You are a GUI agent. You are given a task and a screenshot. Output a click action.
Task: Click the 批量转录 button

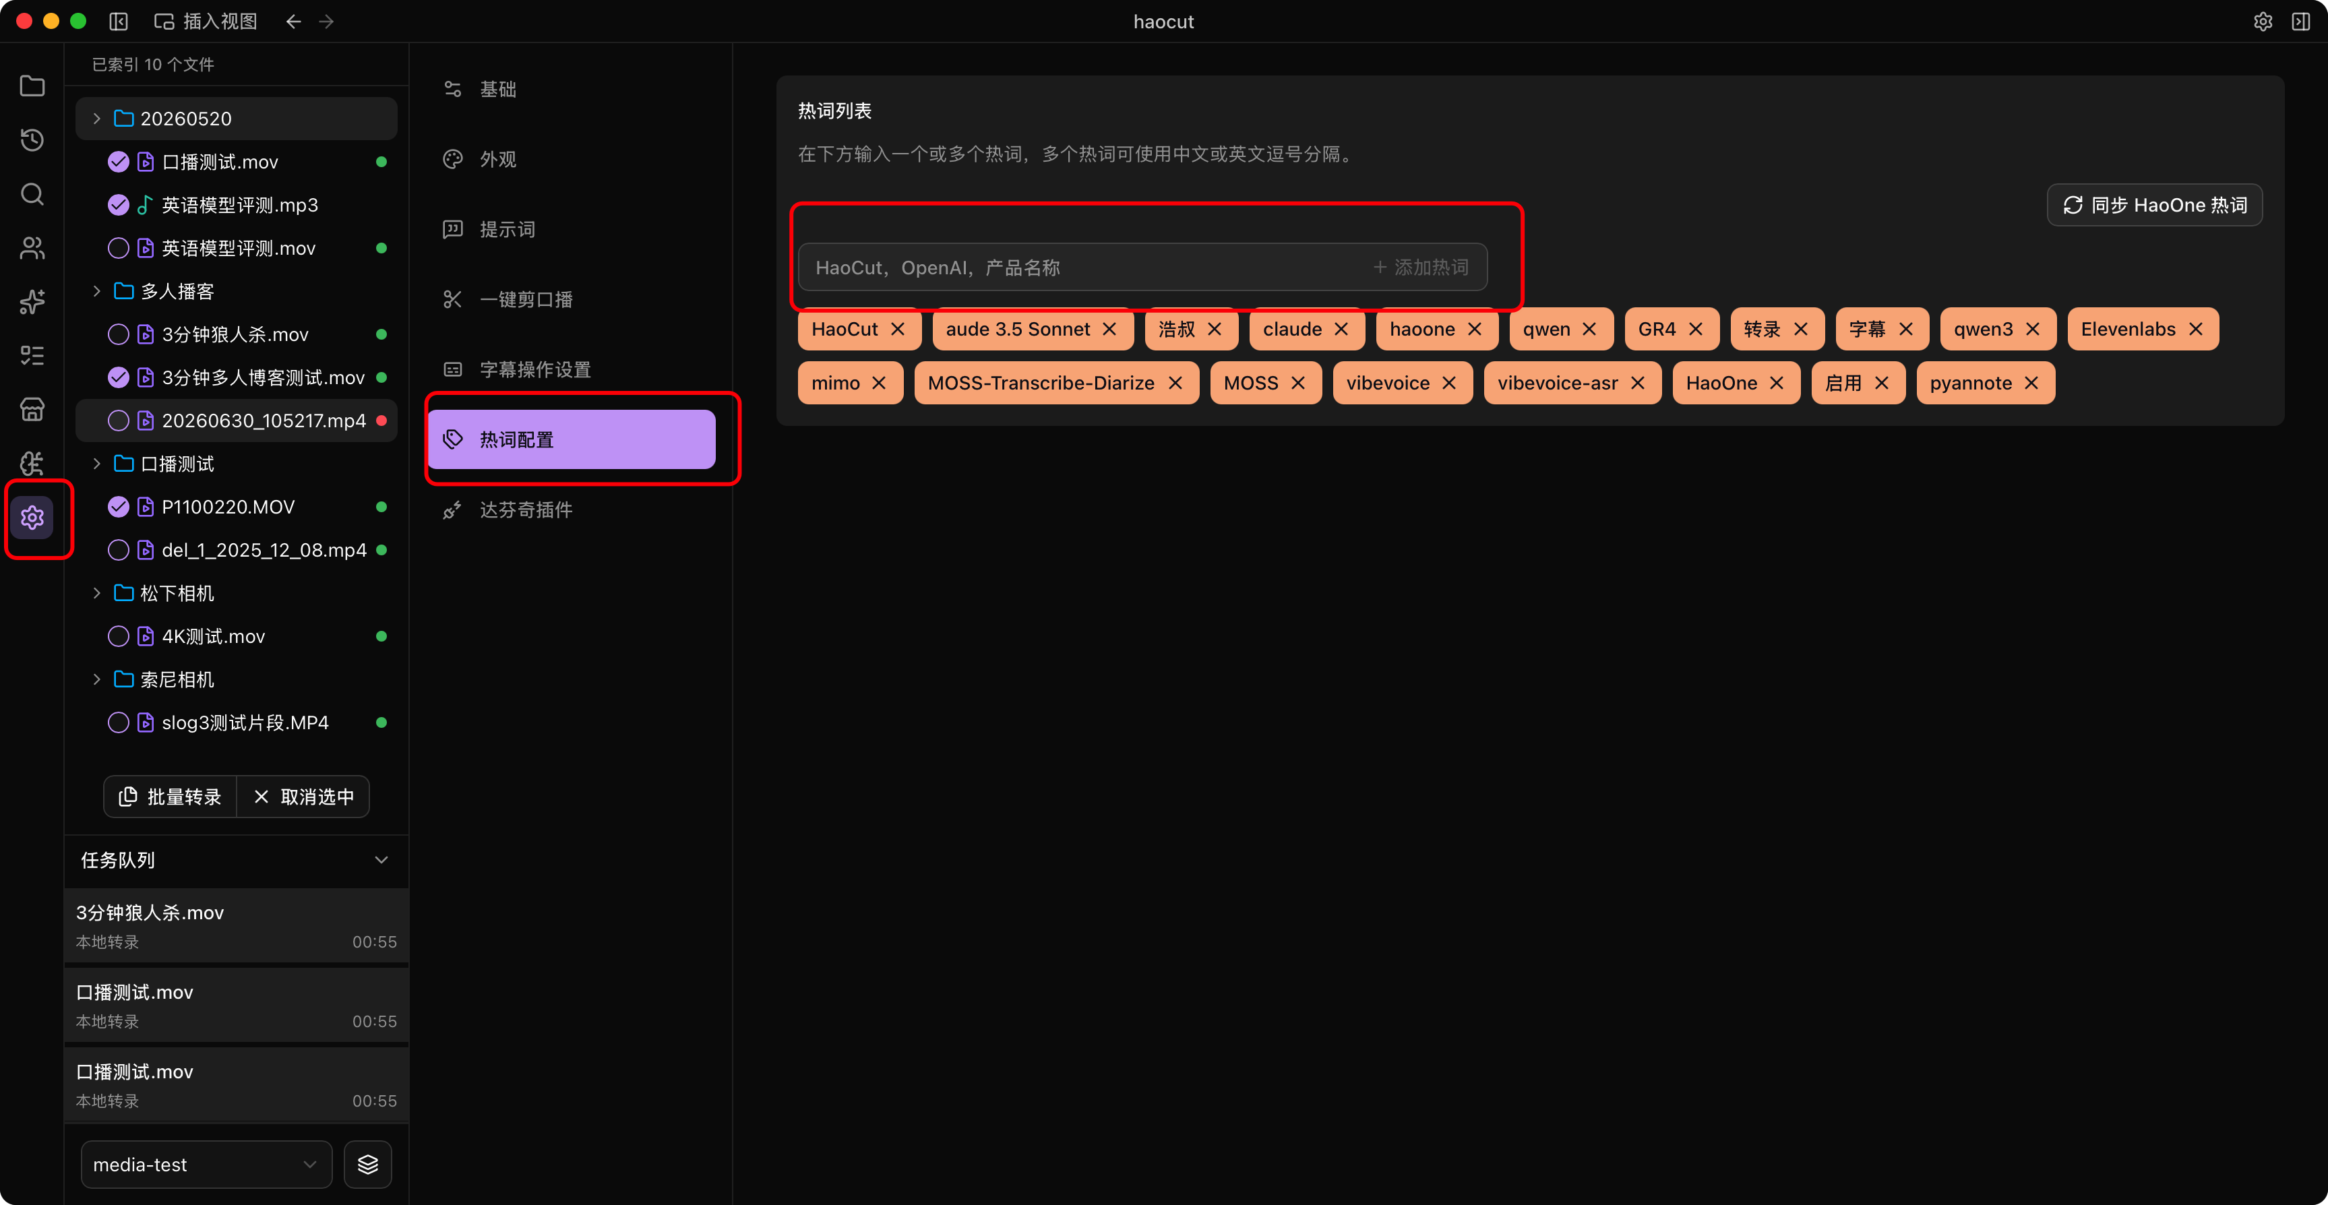point(171,797)
